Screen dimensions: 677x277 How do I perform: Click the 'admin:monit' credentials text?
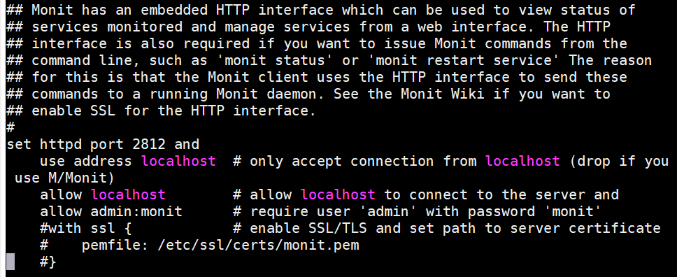136,211
